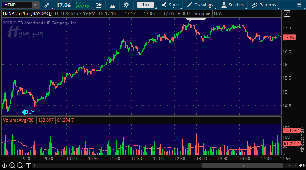The height and width of the screenshot is (170, 306).
Task: Select the crosshair pan tool
Action: point(4,166)
